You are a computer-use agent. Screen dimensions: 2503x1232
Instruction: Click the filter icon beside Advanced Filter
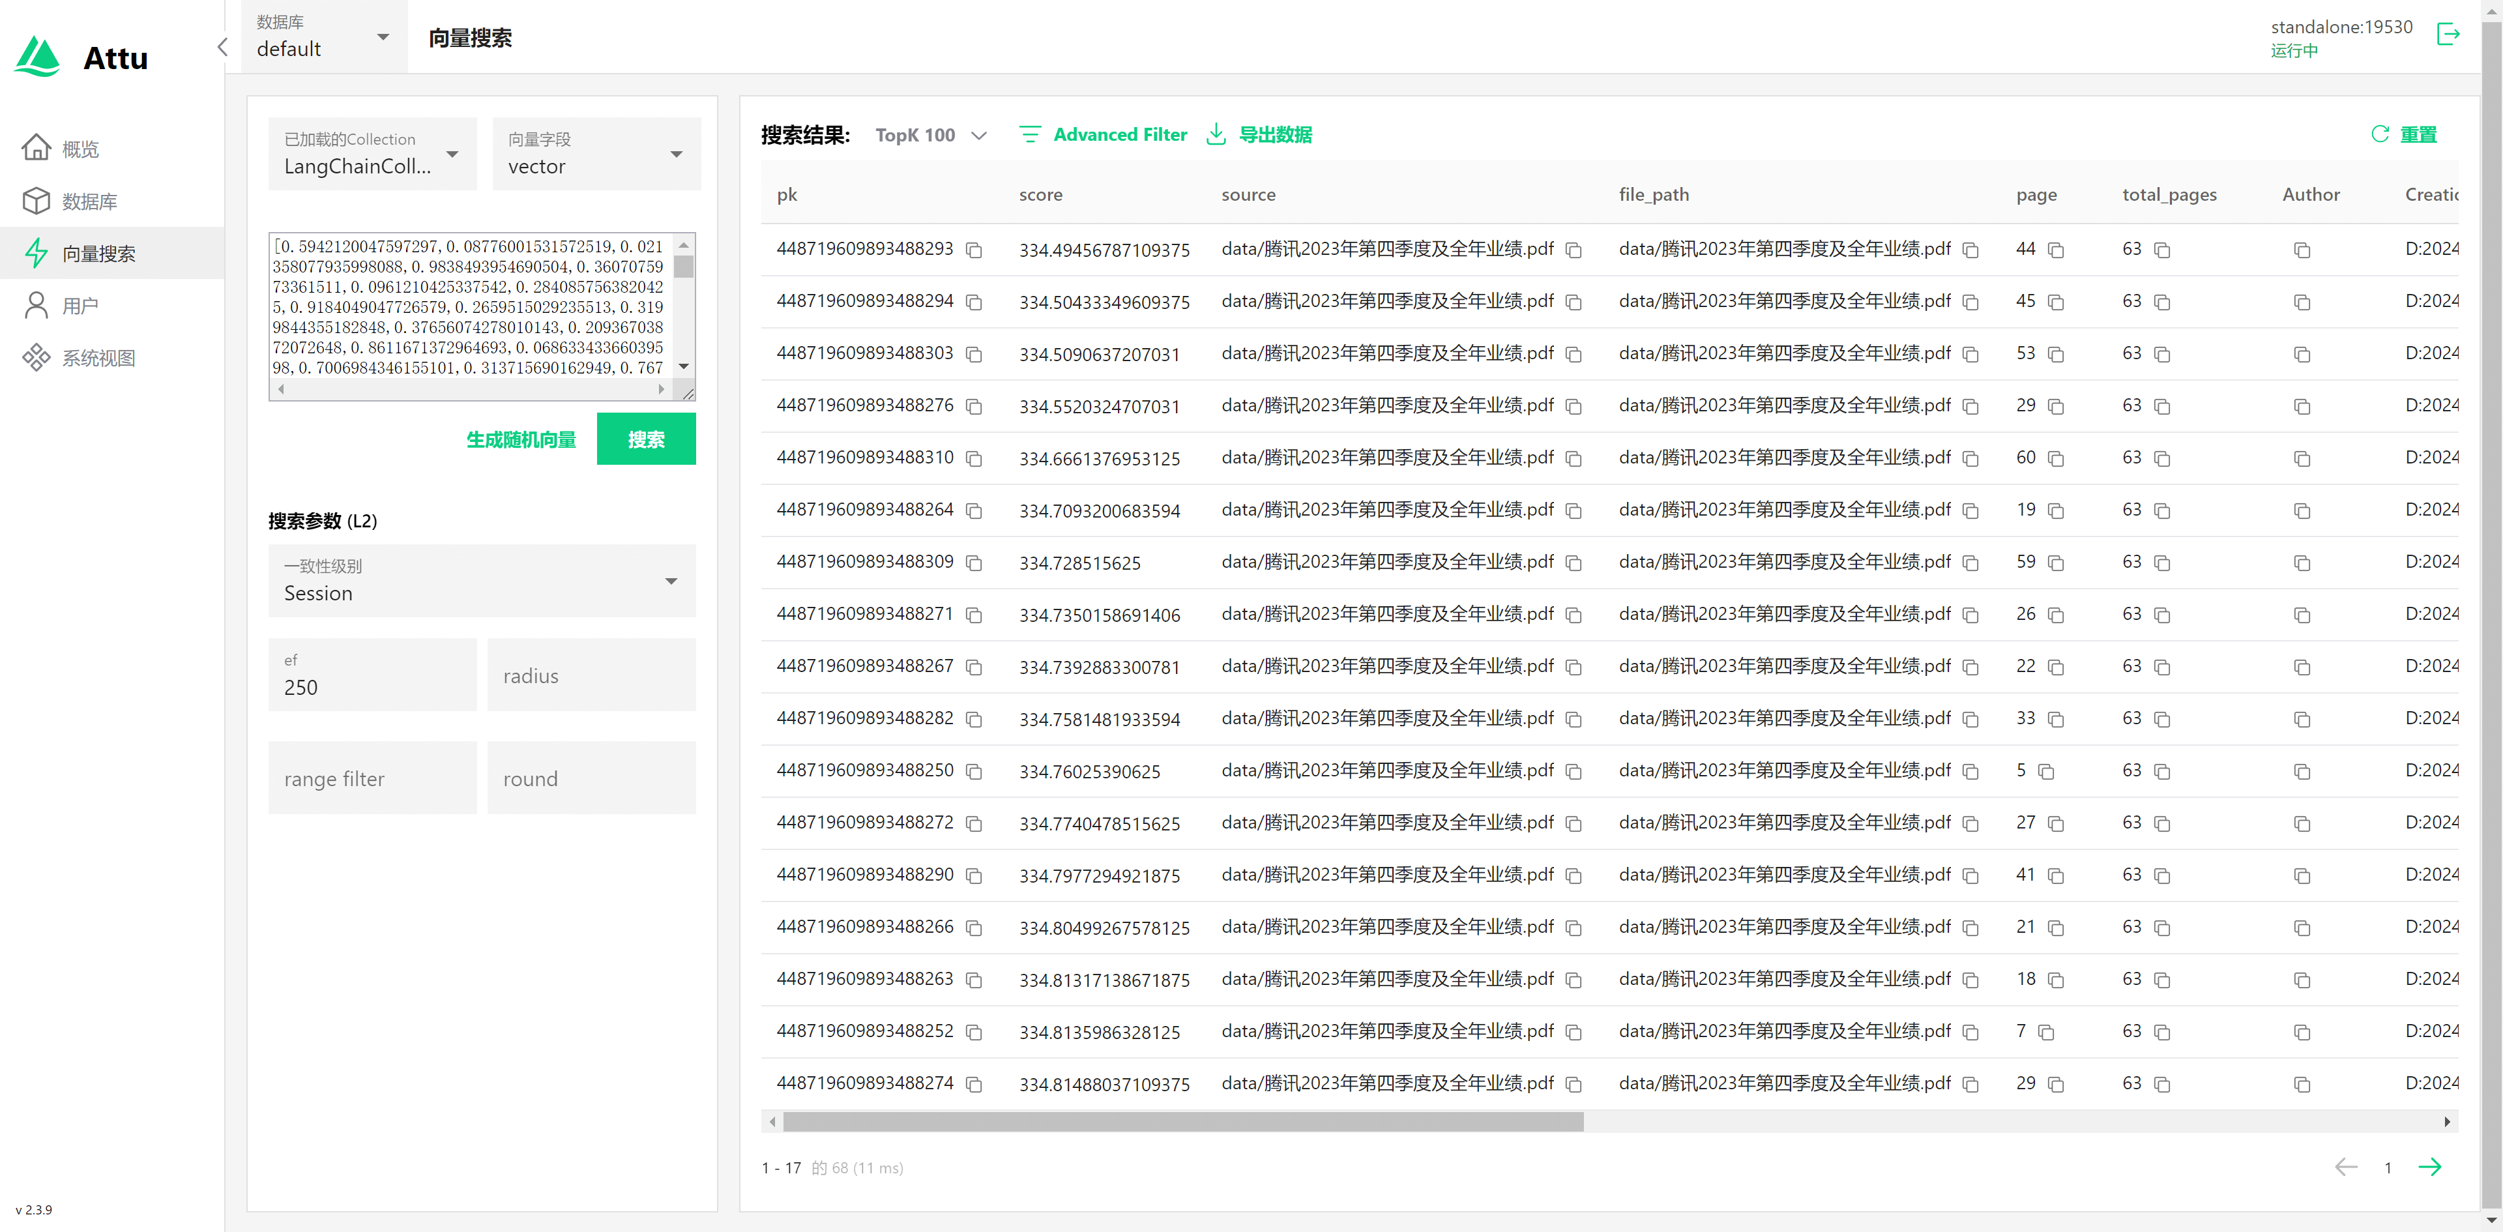tap(1030, 134)
